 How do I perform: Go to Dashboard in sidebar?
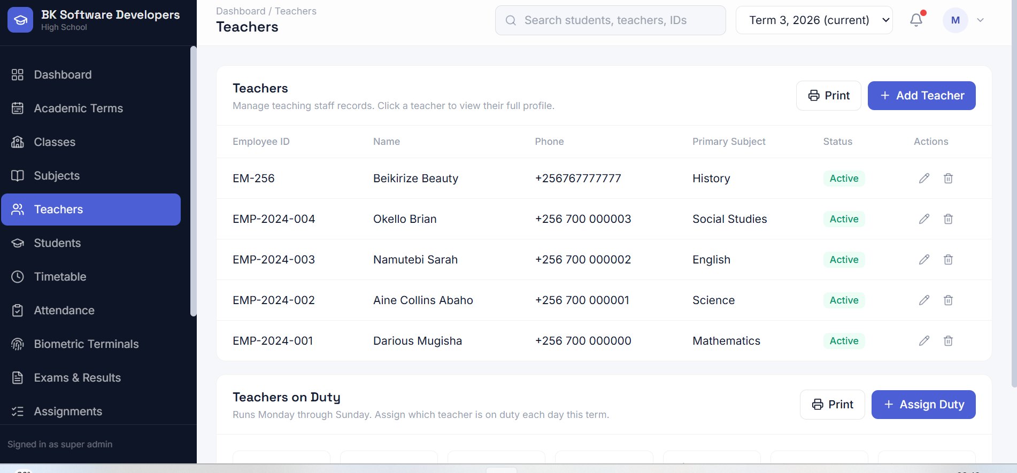91,75
